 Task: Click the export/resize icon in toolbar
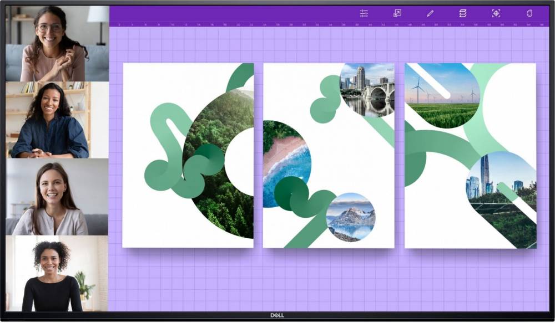point(397,13)
